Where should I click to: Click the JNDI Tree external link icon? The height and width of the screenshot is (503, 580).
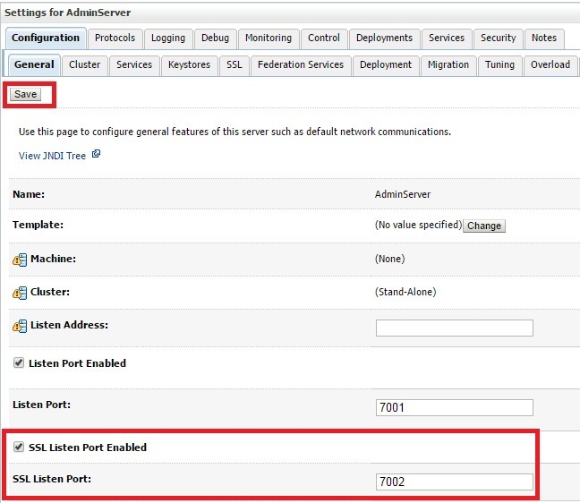(x=97, y=155)
